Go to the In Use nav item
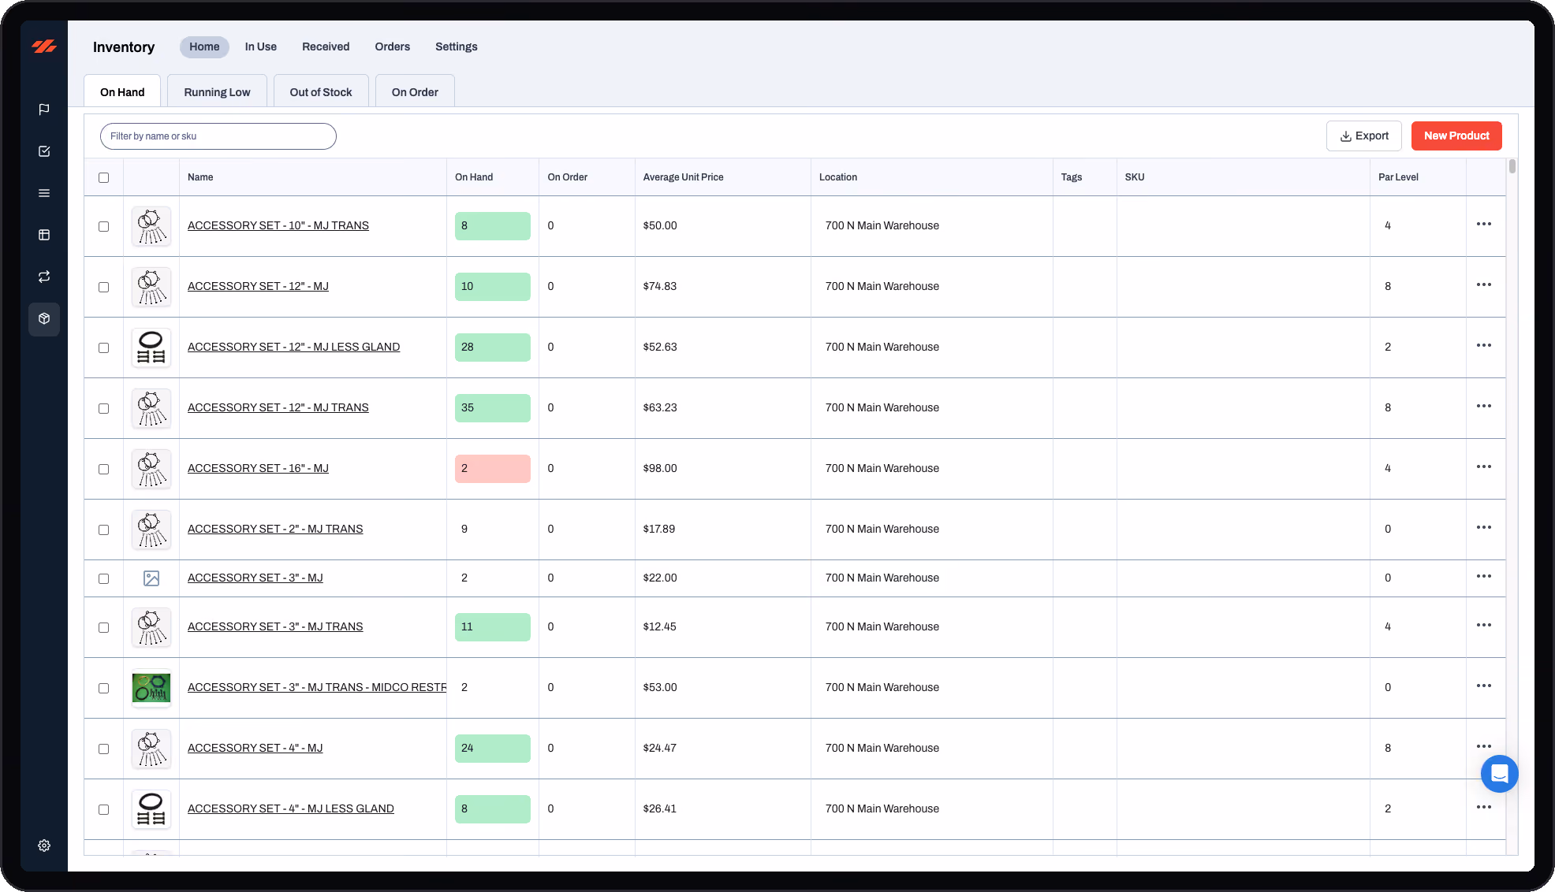 [x=260, y=47]
